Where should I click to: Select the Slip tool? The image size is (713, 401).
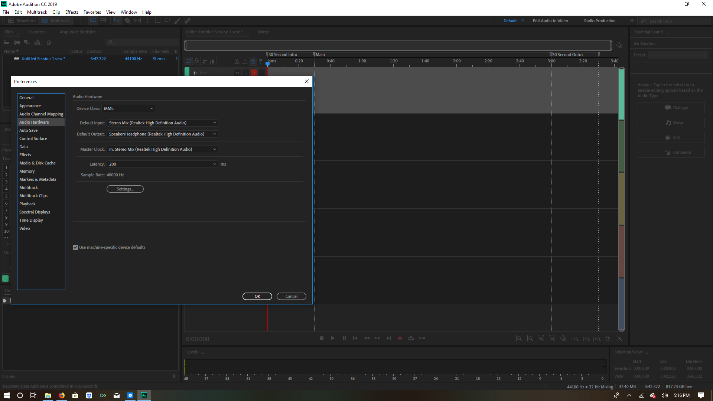tap(137, 21)
